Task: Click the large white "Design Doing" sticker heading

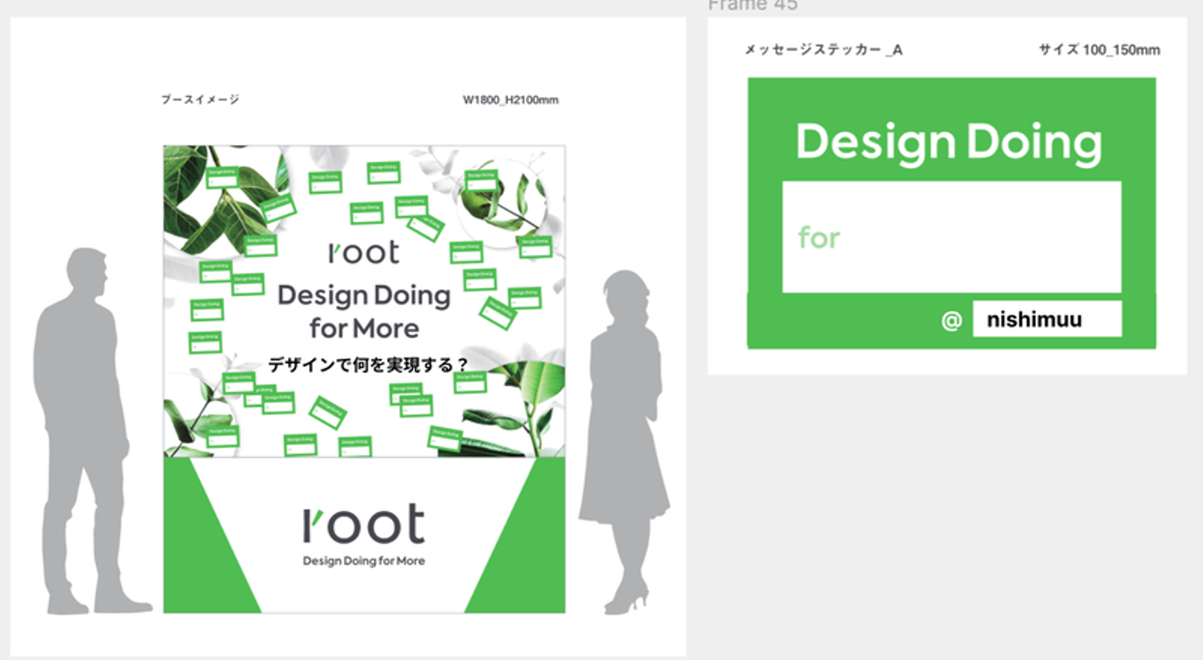Action: [949, 142]
